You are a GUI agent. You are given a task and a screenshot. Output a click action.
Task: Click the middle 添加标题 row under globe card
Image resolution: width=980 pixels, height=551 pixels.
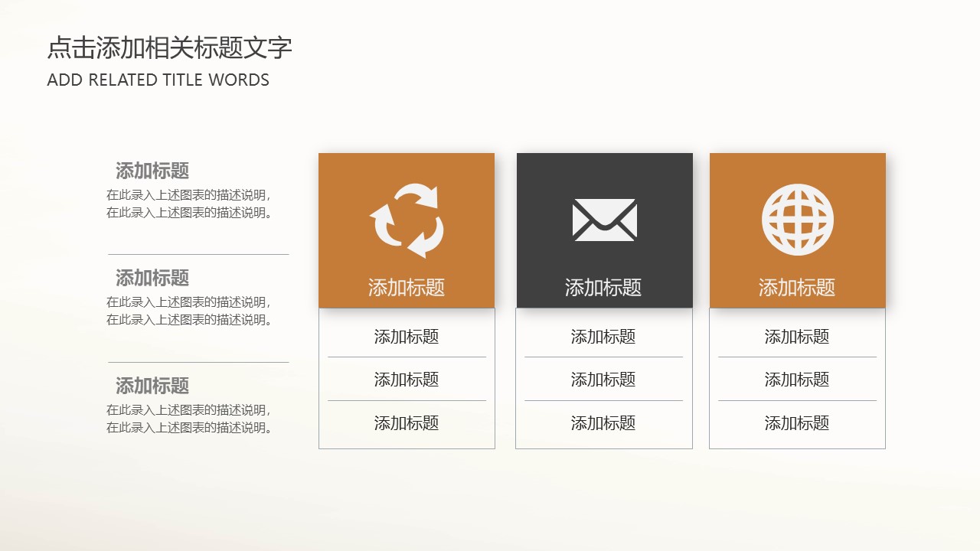click(797, 380)
